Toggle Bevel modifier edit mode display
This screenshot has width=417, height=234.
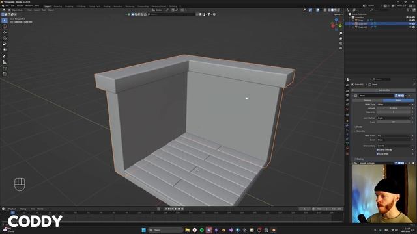(x=396, y=96)
